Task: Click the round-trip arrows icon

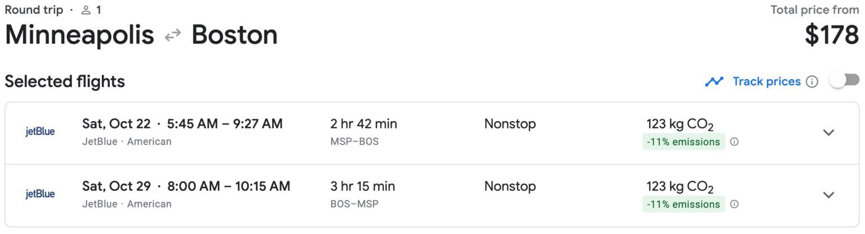Action: [172, 35]
